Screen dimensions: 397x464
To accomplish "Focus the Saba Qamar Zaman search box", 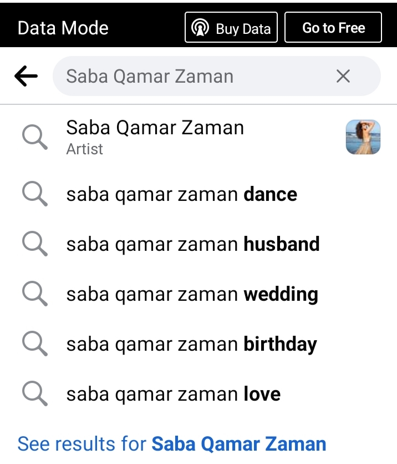I will [217, 76].
